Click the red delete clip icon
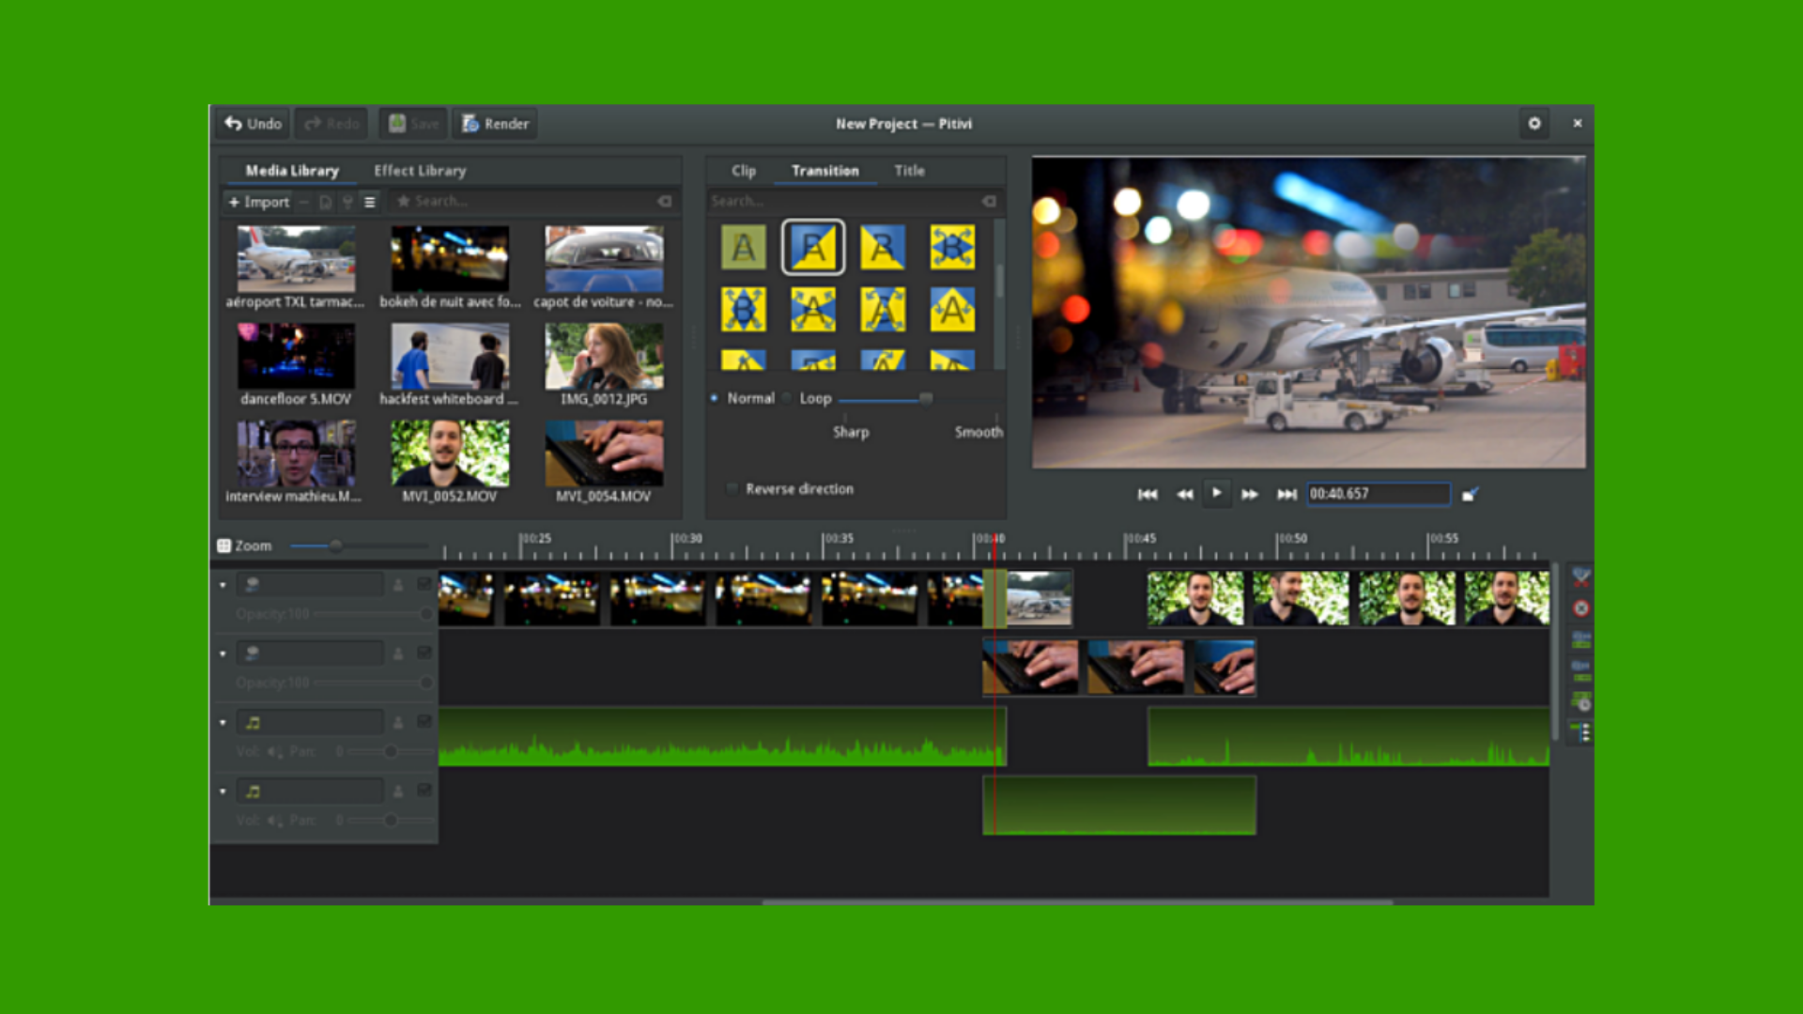 [1581, 608]
